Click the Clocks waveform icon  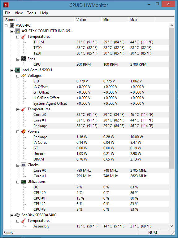pos(24,165)
